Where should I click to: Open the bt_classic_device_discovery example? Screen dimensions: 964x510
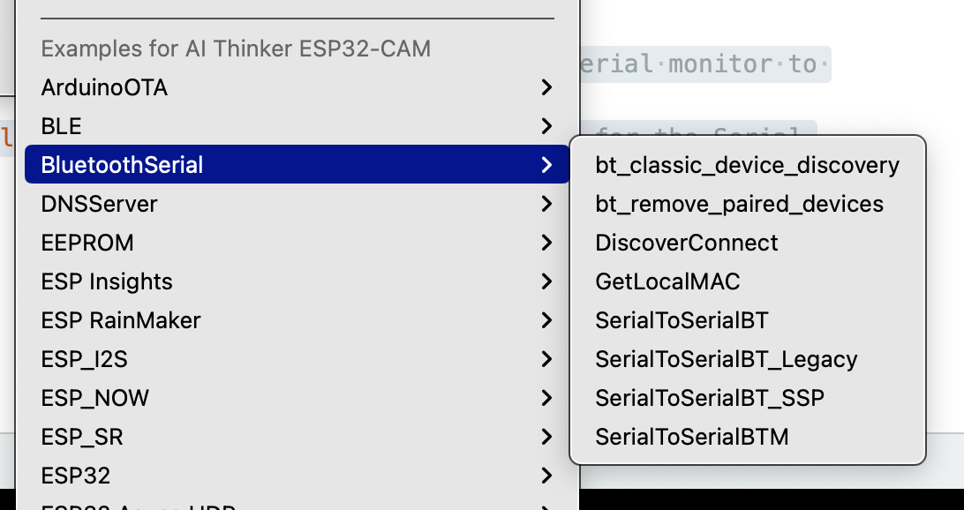pyautogui.click(x=747, y=165)
